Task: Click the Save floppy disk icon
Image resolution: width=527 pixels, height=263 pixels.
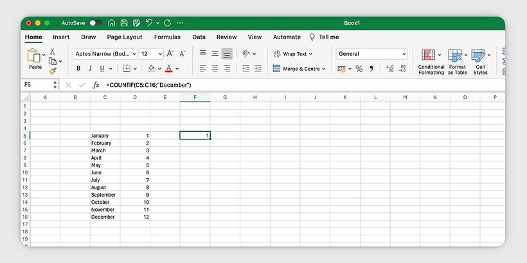Action: click(x=124, y=23)
